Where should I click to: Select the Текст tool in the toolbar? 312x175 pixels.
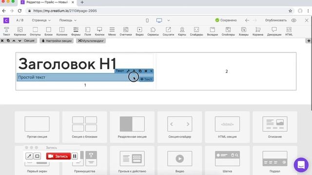6,31
